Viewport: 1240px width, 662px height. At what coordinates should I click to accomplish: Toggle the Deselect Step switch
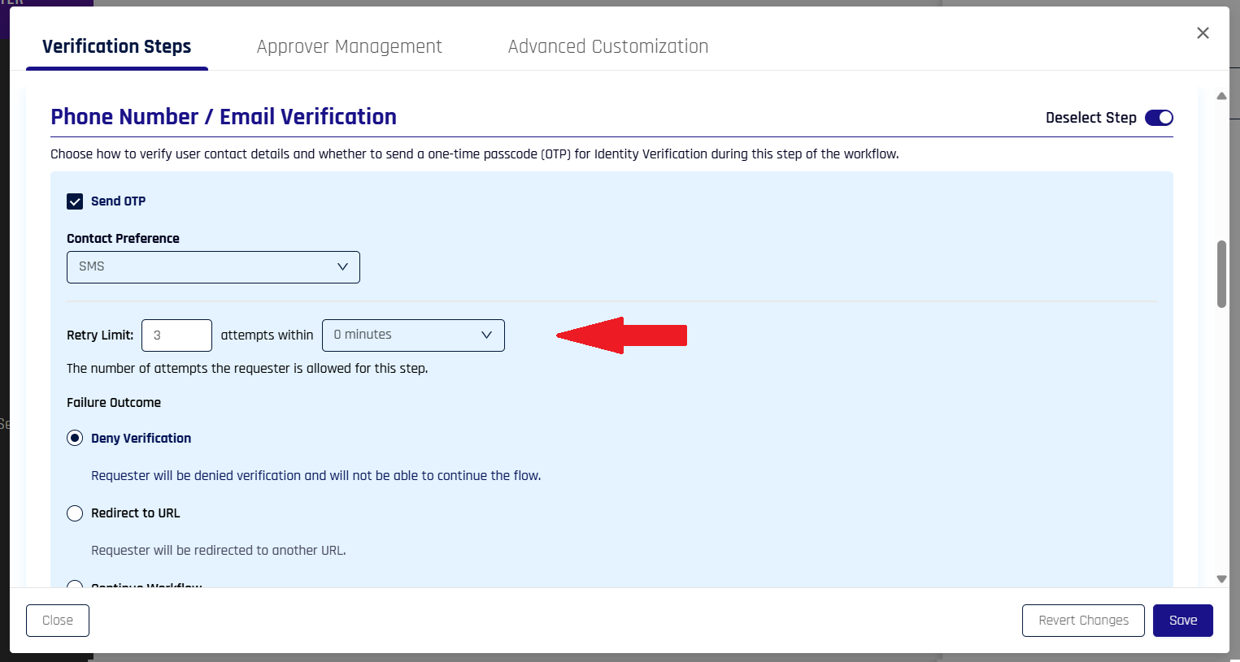pos(1159,118)
